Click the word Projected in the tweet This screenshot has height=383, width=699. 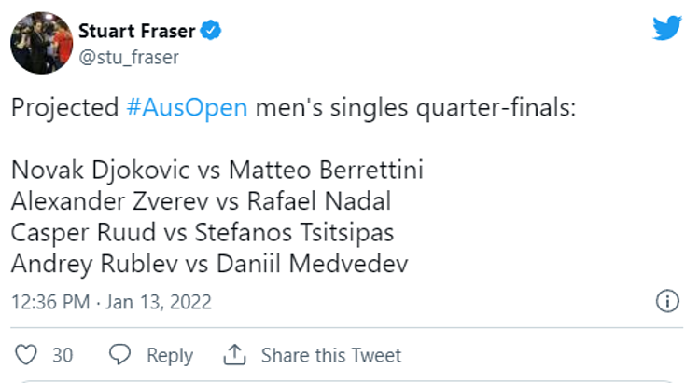[64, 107]
